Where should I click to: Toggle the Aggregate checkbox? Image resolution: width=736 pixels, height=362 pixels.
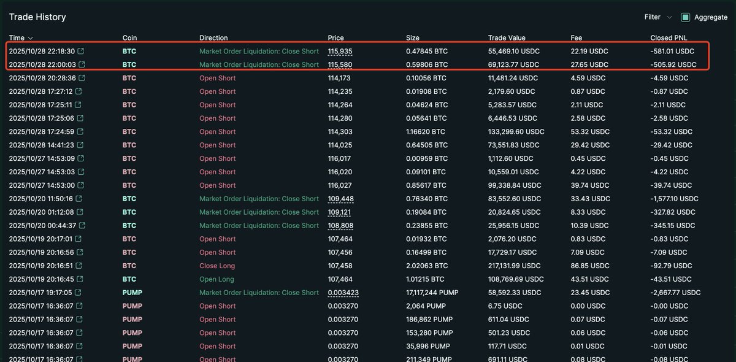686,17
